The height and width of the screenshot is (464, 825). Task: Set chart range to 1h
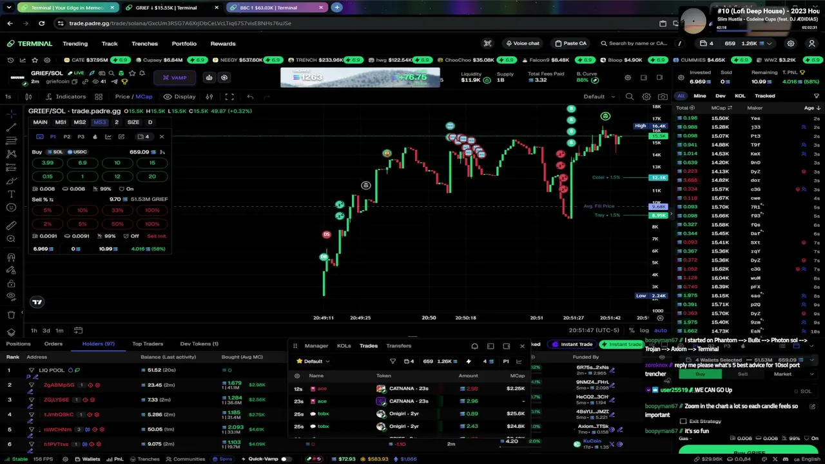34,331
